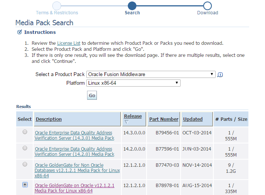Click the updated date AUG-15-2014
Image resolution: width=265 pixels, height=195 pixels.
pos(197,185)
